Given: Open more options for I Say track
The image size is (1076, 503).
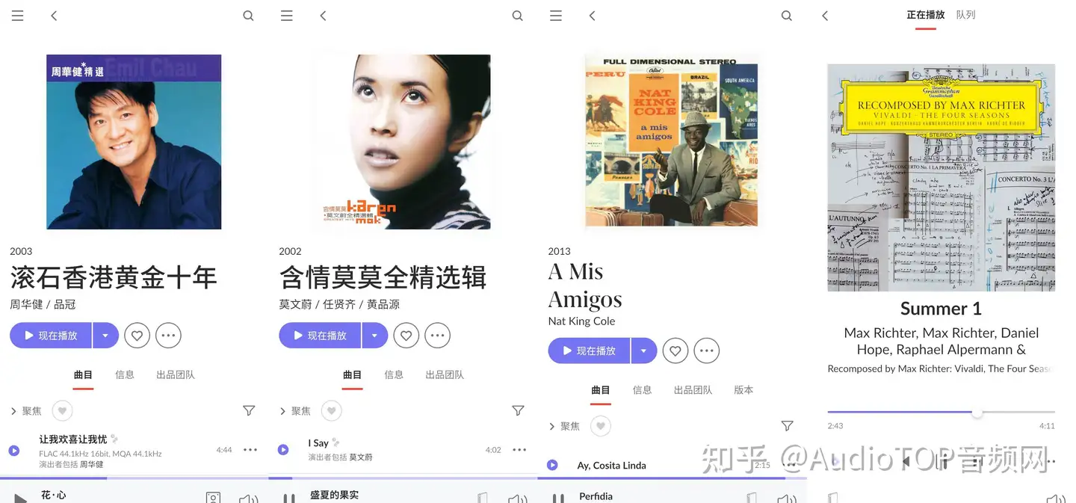Looking at the screenshot, I should click(x=519, y=450).
